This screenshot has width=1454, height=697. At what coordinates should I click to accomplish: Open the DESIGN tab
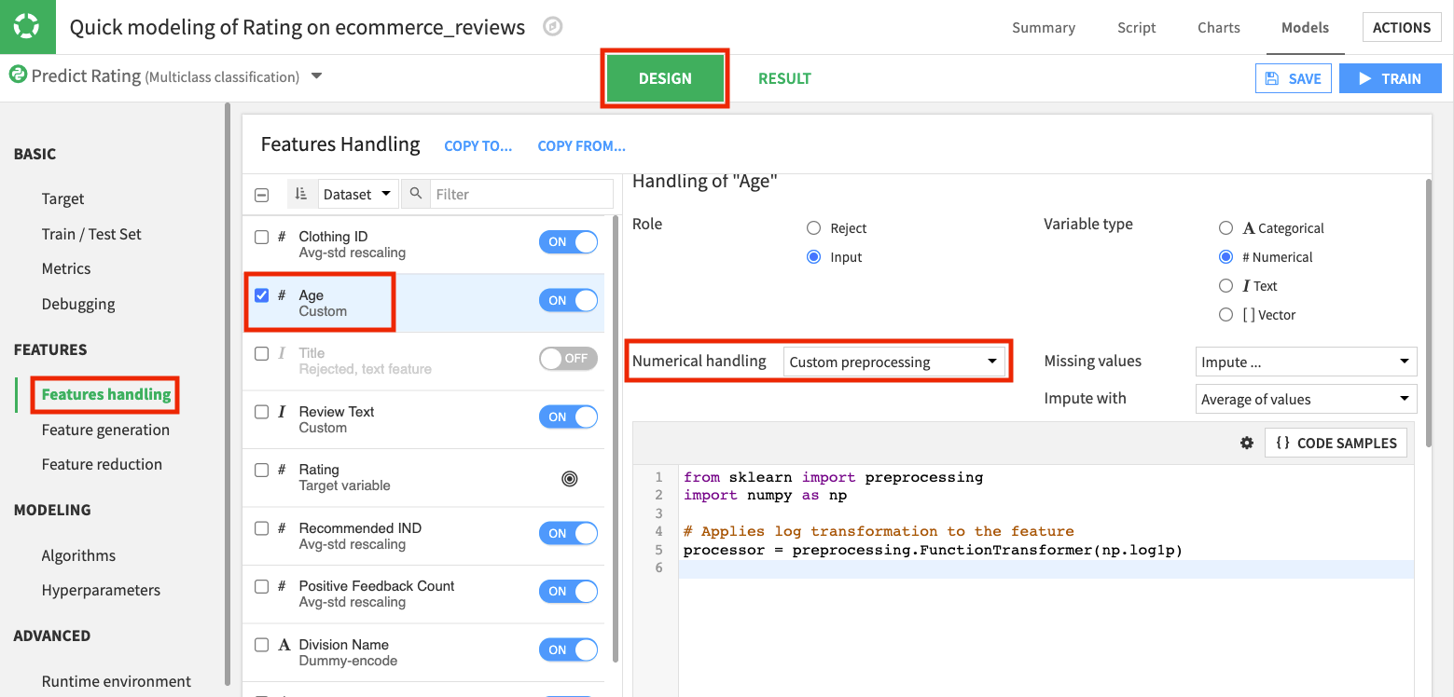(x=665, y=78)
